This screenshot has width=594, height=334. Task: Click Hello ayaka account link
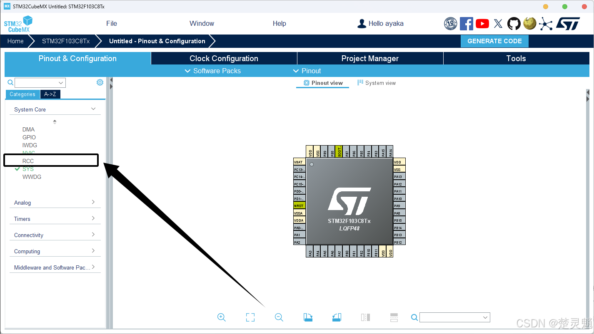[386, 24]
